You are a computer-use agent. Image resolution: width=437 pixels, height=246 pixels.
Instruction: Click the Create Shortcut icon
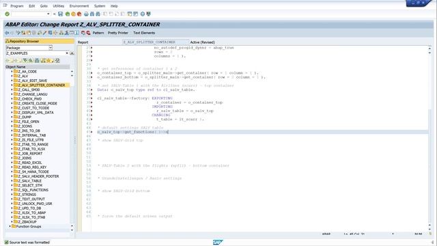pos(135,14)
